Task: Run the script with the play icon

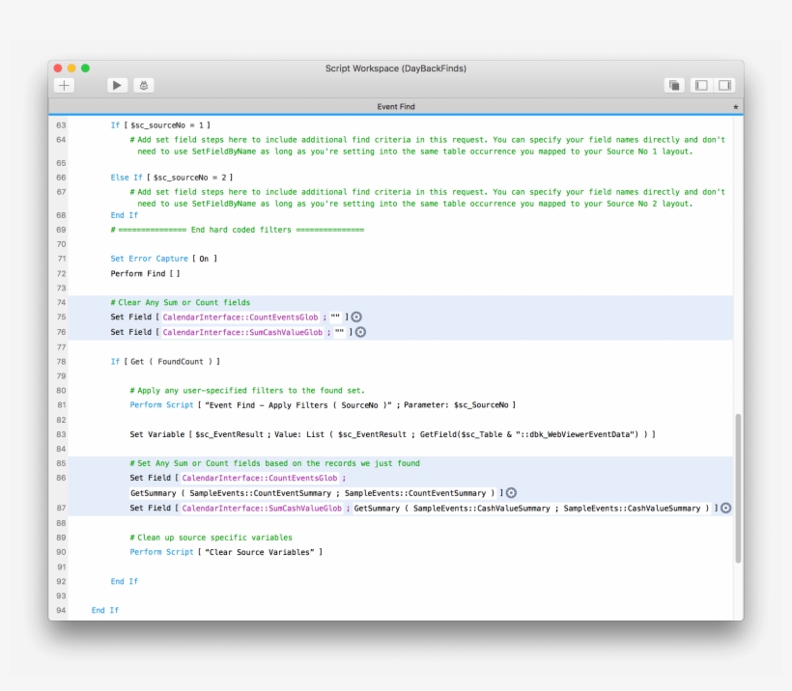Action: pos(116,85)
